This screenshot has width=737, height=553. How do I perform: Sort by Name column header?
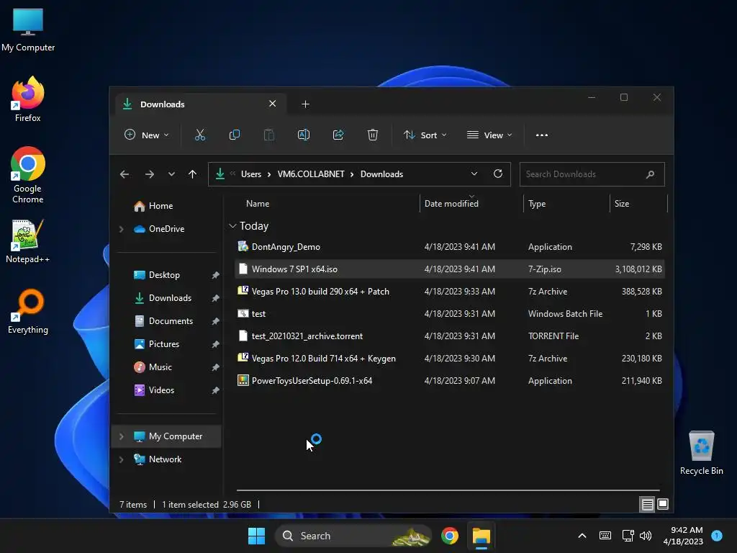(x=258, y=204)
